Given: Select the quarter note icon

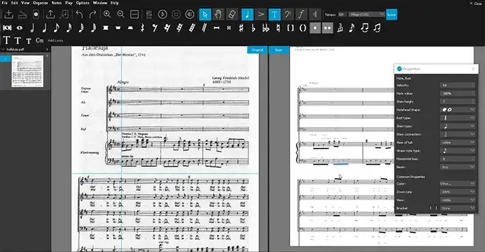Looking at the screenshot, I should (x=44, y=28).
